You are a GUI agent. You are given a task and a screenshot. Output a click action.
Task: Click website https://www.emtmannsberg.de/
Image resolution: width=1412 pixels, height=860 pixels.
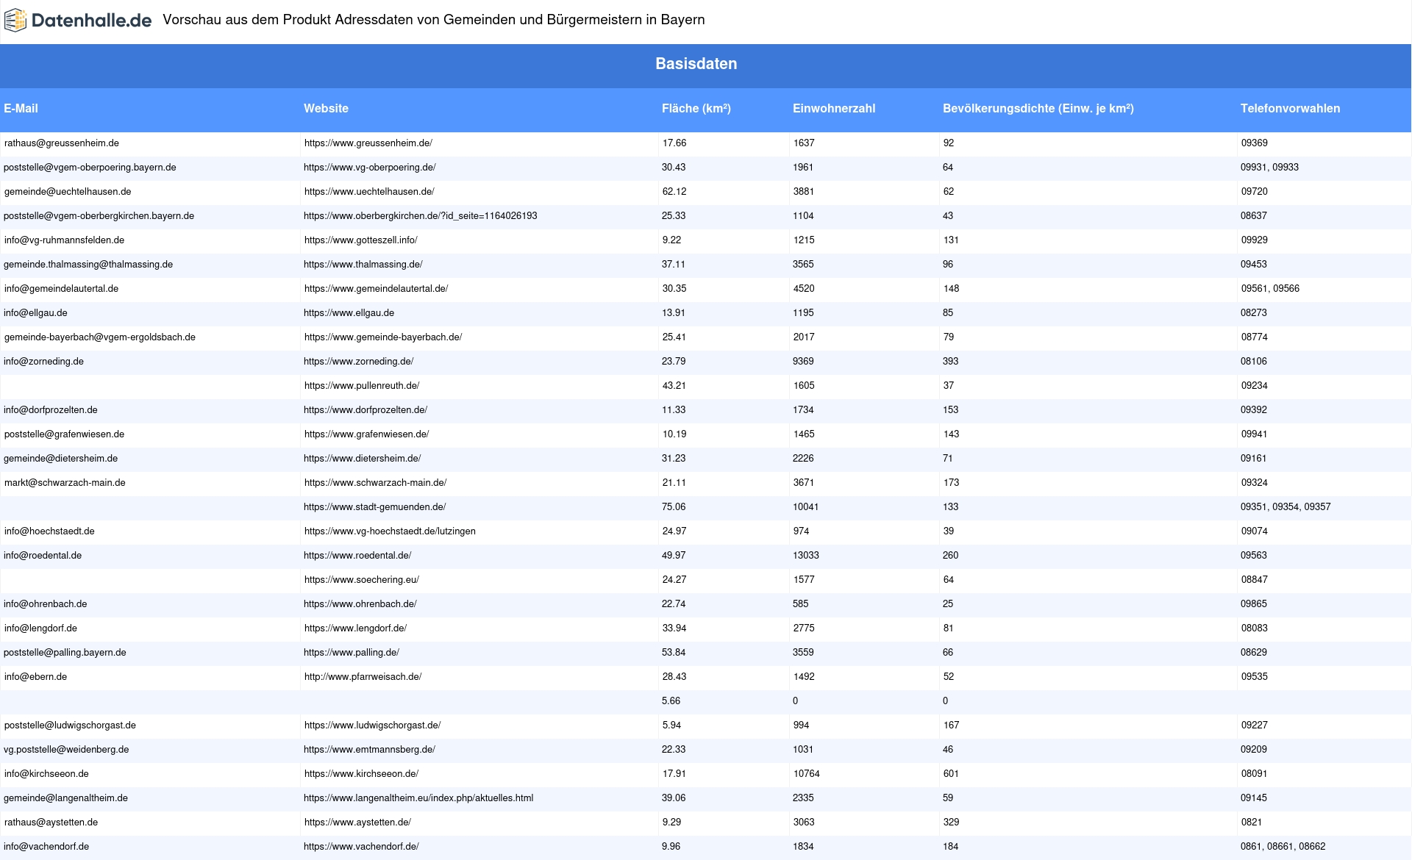[369, 750]
